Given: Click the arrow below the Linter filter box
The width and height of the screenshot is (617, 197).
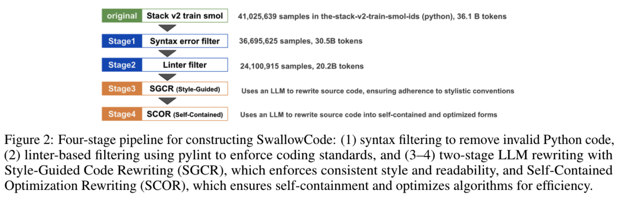Looking at the screenshot, I should pos(167,77).
